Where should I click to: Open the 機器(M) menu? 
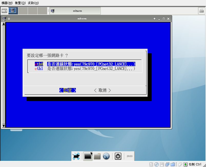tap(7, 3)
